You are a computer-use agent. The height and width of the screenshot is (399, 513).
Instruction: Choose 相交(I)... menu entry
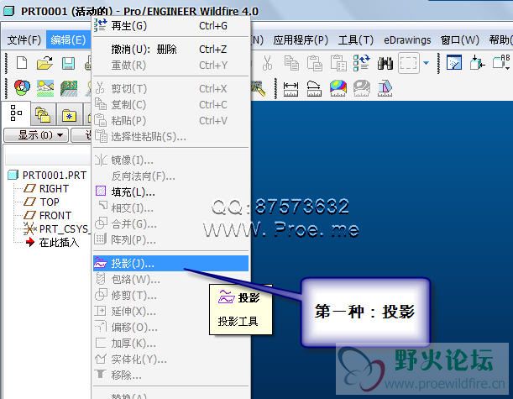[x=170, y=207]
